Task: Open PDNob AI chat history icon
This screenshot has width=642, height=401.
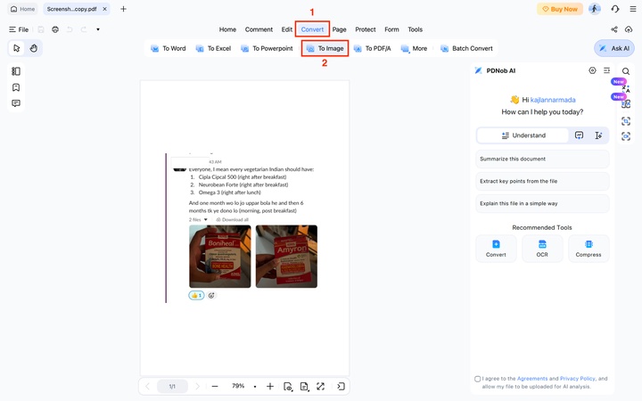Action: (x=607, y=70)
